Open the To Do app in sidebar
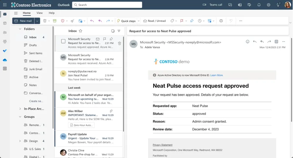 point(5,51)
